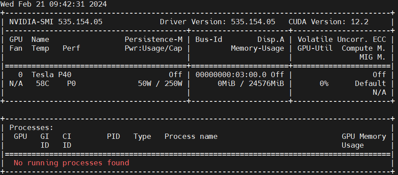Image resolution: width=398 pixels, height=175 pixels.
Task: Click the 0% GPU utilization value
Action: pos(324,83)
